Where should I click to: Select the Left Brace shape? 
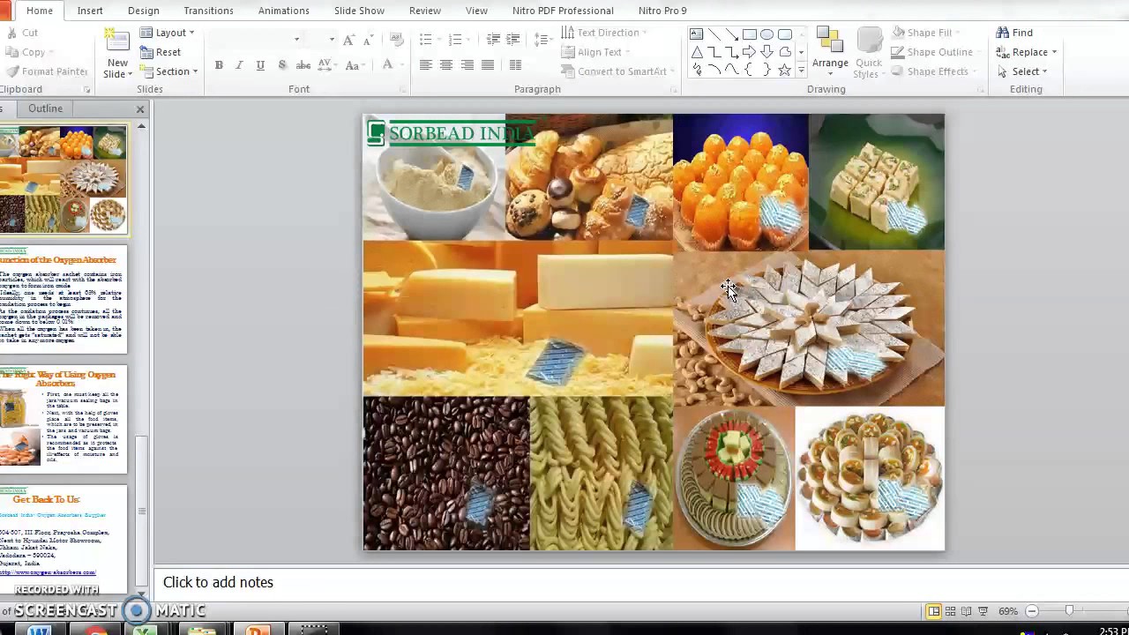pos(750,70)
